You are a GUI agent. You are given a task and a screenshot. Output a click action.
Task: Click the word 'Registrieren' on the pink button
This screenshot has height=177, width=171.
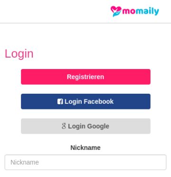pos(85,77)
